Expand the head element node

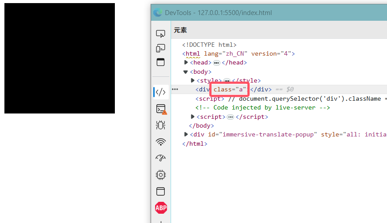point(186,62)
